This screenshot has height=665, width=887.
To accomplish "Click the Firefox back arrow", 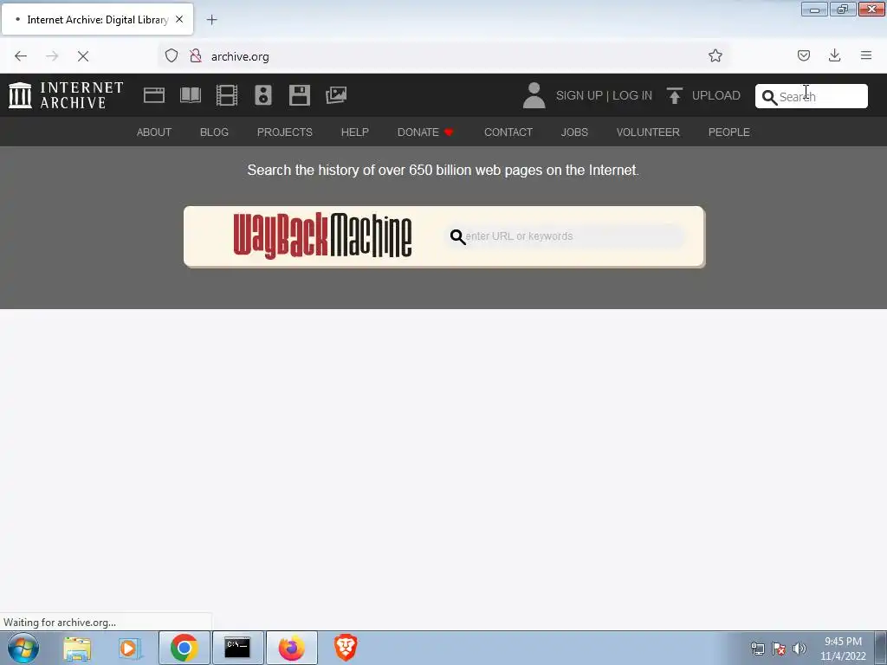I will click(21, 56).
